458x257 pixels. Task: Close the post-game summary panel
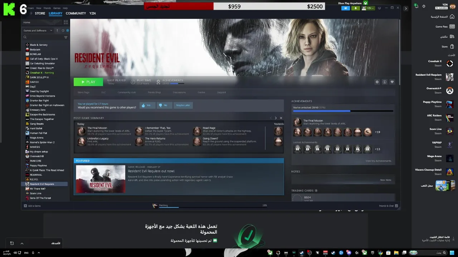(x=281, y=118)
